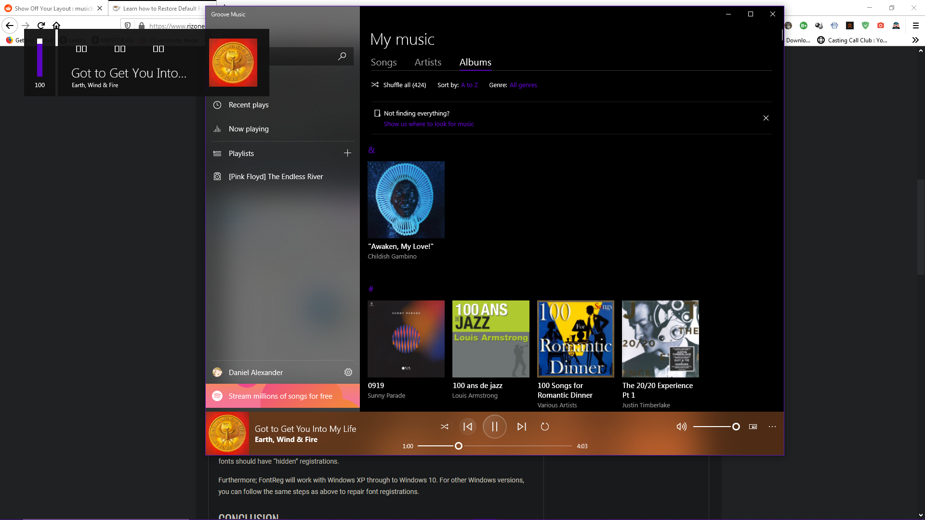Open Groove settings gear

click(x=348, y=372)
